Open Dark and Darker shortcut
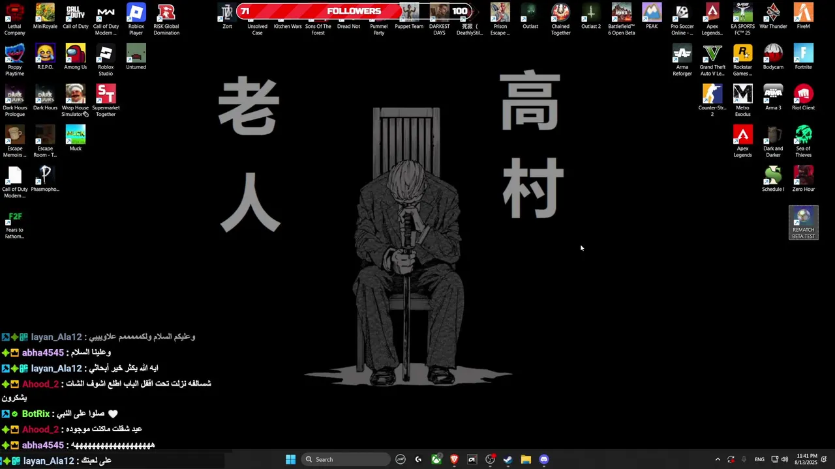Viewport: 835px width, 469px height. tap(773, 142)
